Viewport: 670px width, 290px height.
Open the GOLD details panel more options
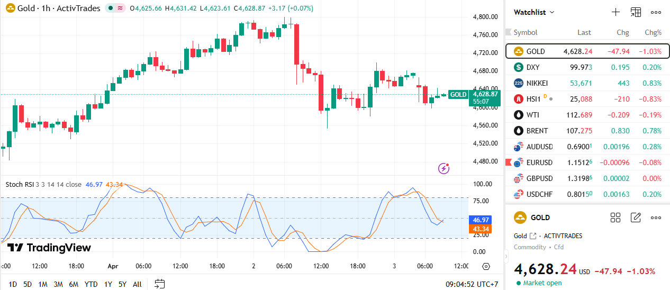(656, 217)
